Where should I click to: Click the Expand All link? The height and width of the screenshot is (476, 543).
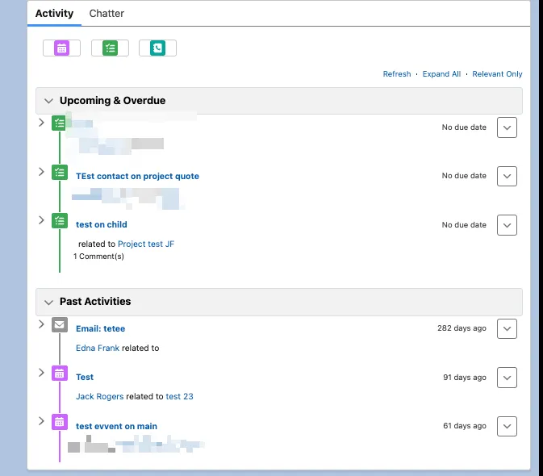click(x=441, y=74)
